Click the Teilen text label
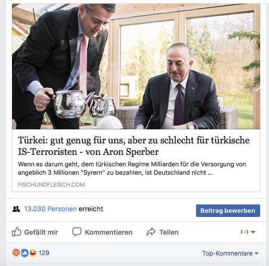The height and width of the screenshot is (266, 269). 169,232
